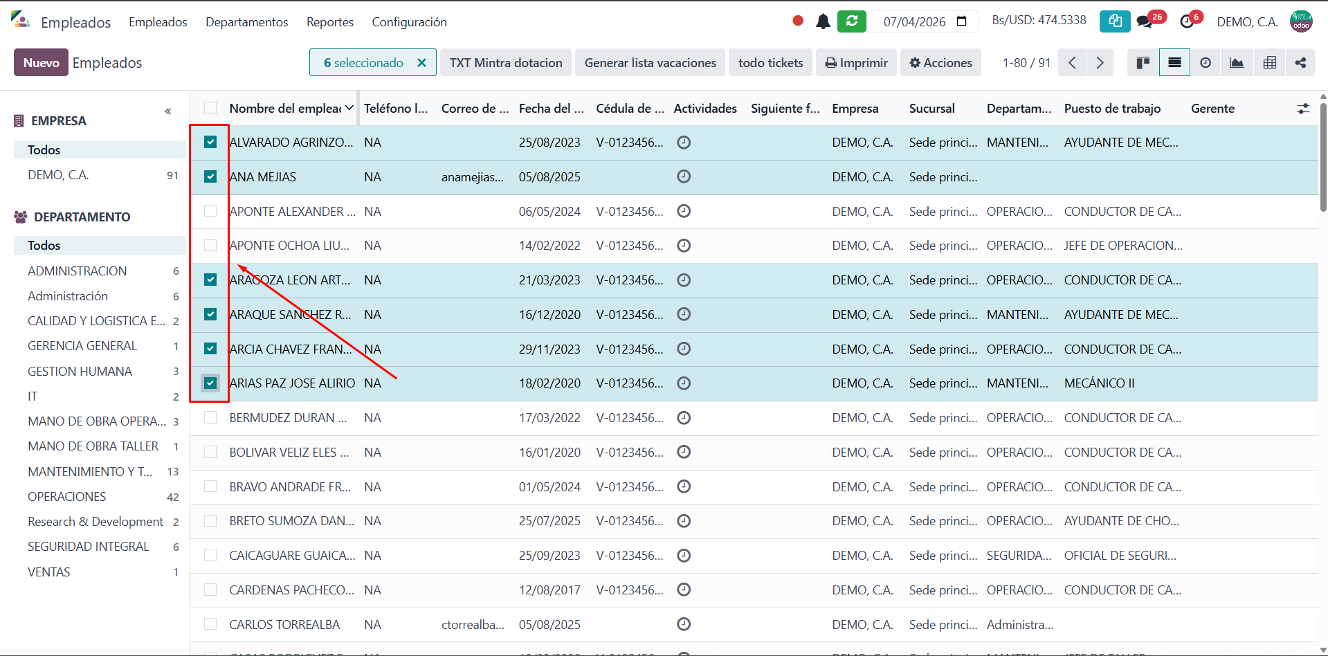The image size is (1328, 656).
Task: Toggle the select-all header checkbox
Action: coord(210,108)
